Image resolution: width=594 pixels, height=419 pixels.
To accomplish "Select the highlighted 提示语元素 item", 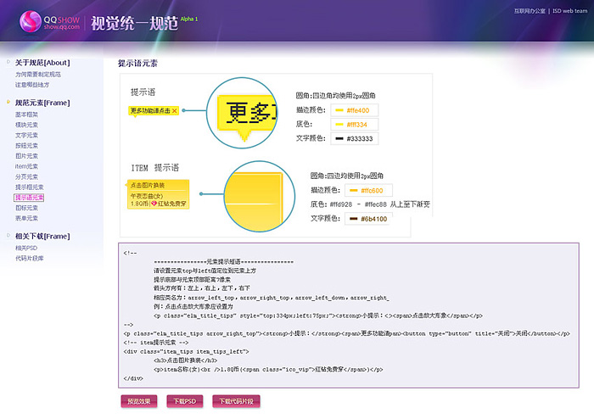I will pyautogui.click(x=29, y=197).
